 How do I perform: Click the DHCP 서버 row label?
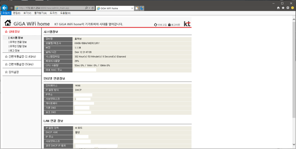tap(51, 132)
